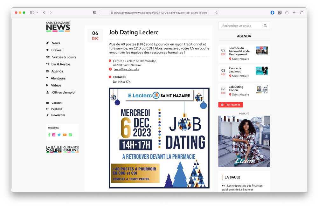The height and width of the screenshot is (207, 318).
Task: Open the Facebook social icon
Action: 49,135
